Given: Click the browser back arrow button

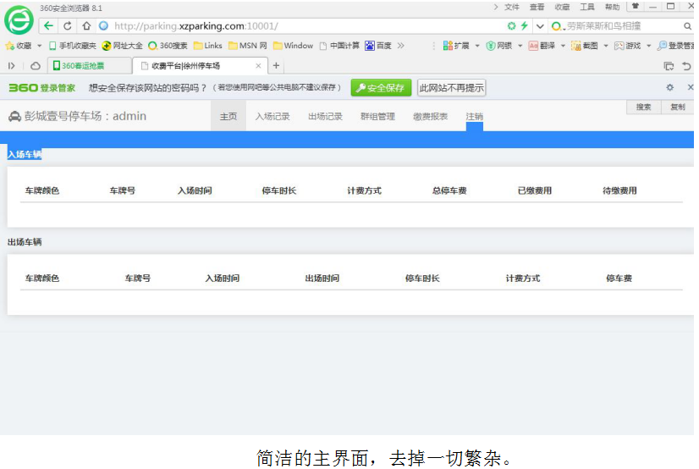Looking at the screenshot, I should 48,26.
